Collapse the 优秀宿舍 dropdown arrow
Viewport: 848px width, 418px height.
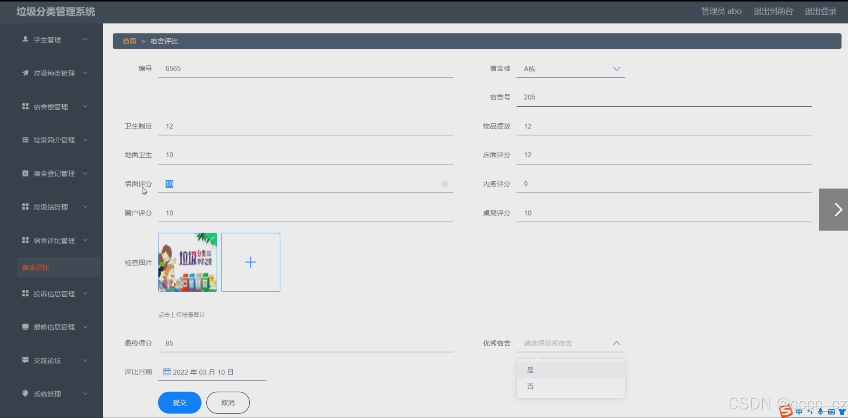point(616,343)
